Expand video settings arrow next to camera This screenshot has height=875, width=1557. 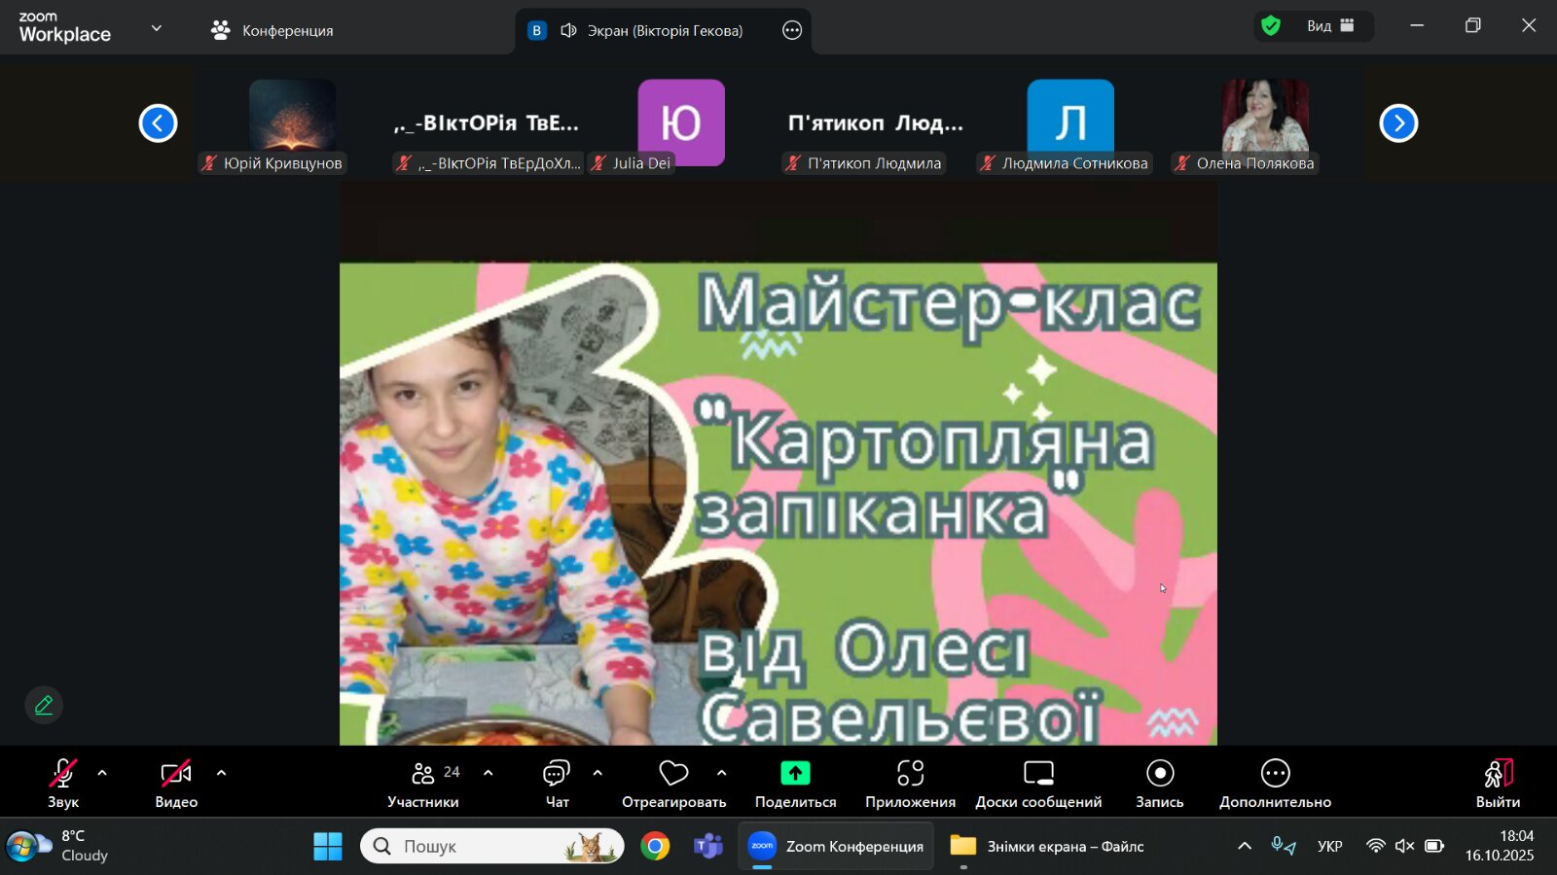click(x=221, y=773)
